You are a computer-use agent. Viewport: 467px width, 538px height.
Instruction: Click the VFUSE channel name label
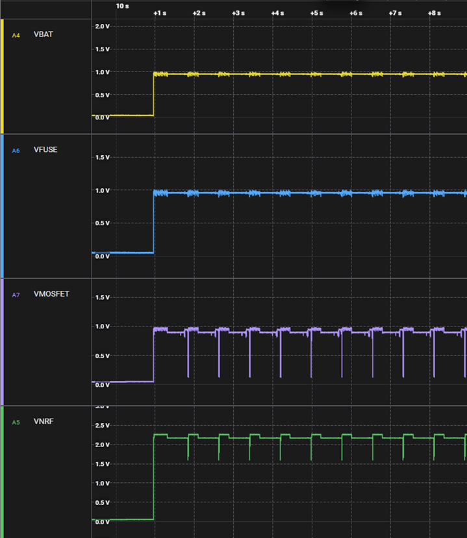[x=45, y=150]
